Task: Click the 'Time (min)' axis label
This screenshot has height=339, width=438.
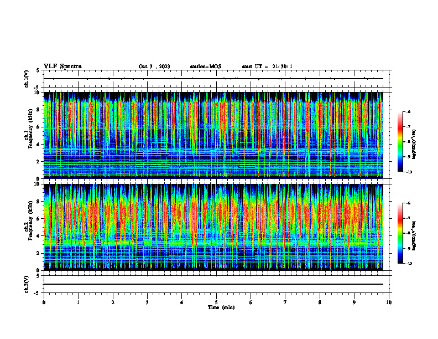Action: (221, 307)
